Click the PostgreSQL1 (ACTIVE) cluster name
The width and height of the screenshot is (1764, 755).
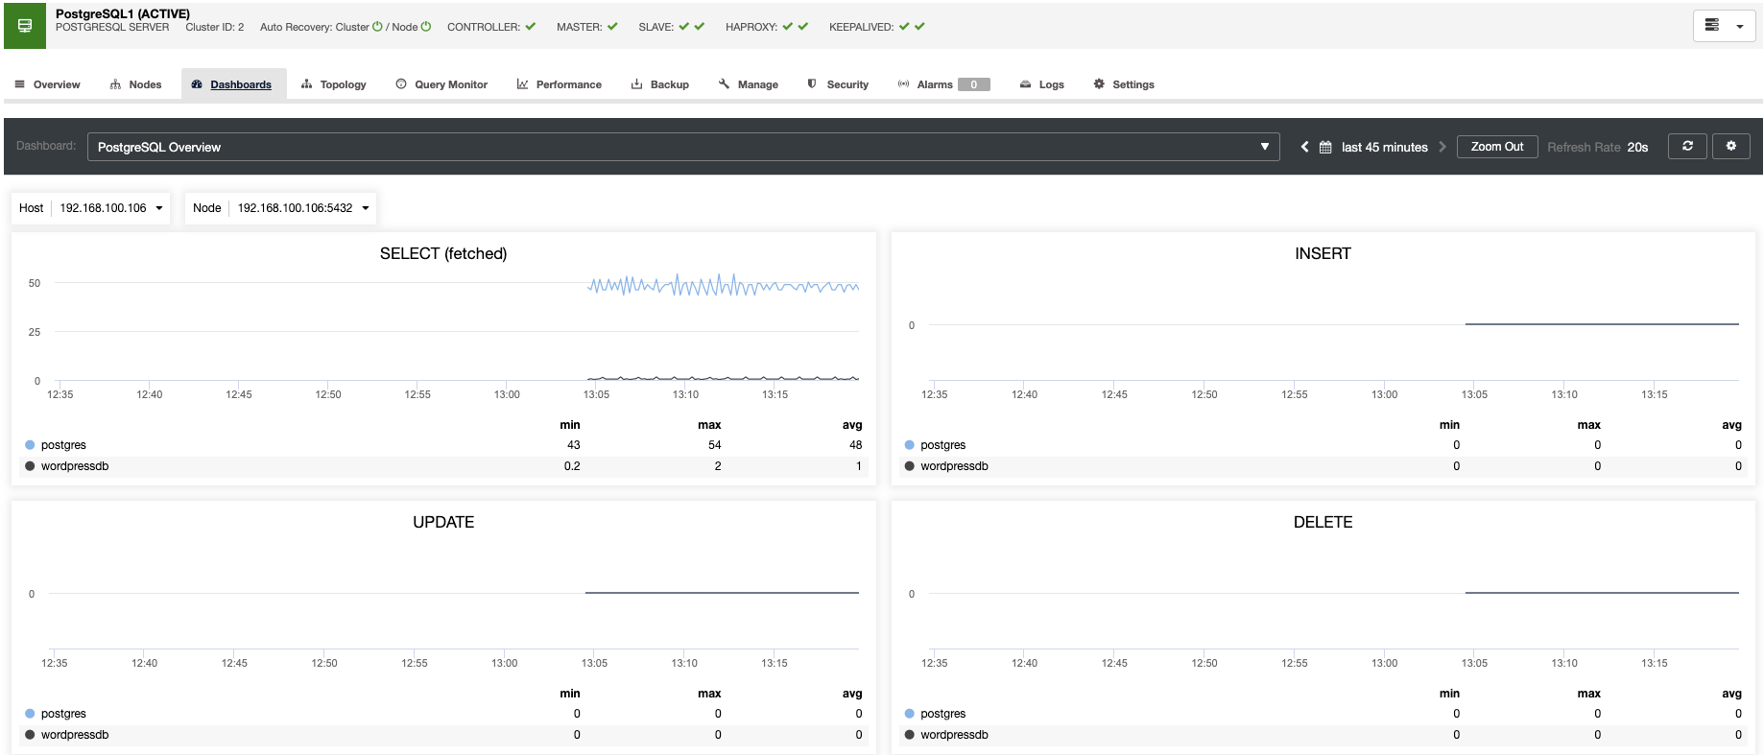(123, 14)
